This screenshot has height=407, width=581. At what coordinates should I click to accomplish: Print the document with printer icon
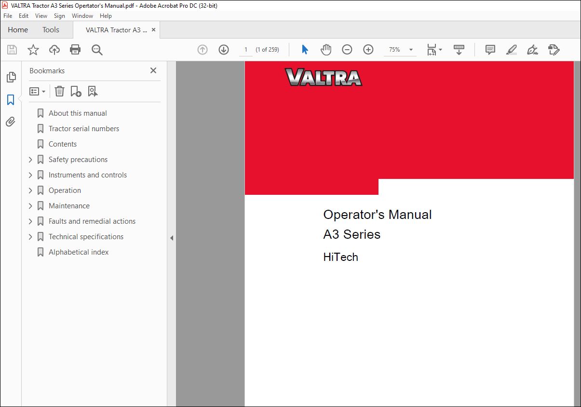75,50
